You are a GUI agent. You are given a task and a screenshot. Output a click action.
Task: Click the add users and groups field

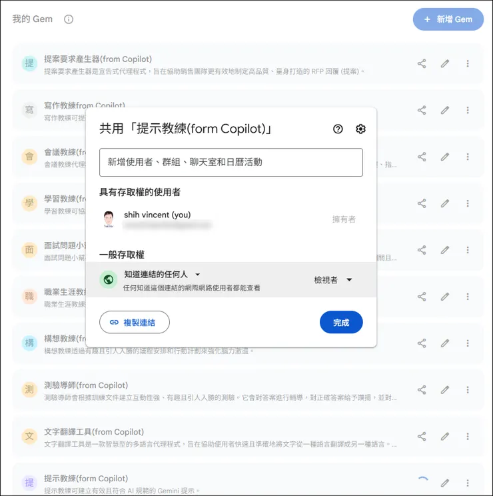pyautogui.click(x=231, y=162)
